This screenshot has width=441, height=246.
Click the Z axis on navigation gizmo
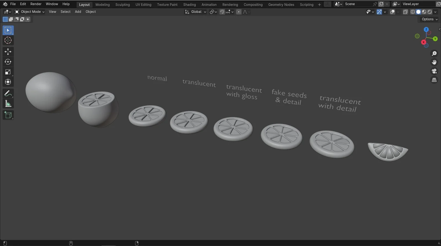(426, 29)
